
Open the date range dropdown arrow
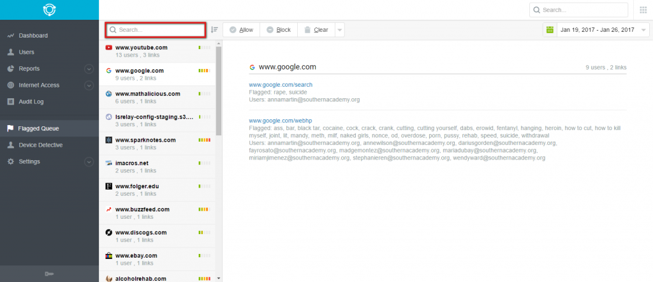pos(644,30)
